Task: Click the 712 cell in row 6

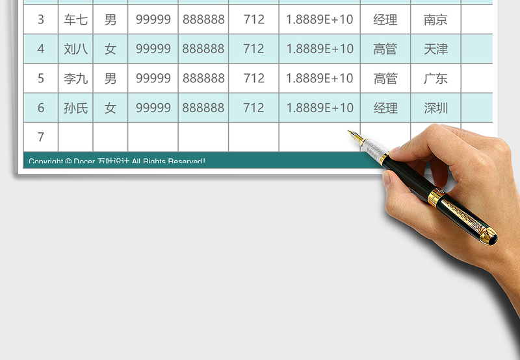Action: pyautogui.click(x=253, y=108)
